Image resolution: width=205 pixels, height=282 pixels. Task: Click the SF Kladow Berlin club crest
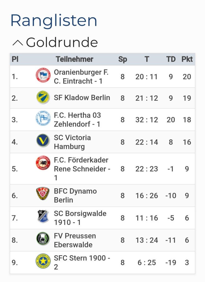coord(43,97)
